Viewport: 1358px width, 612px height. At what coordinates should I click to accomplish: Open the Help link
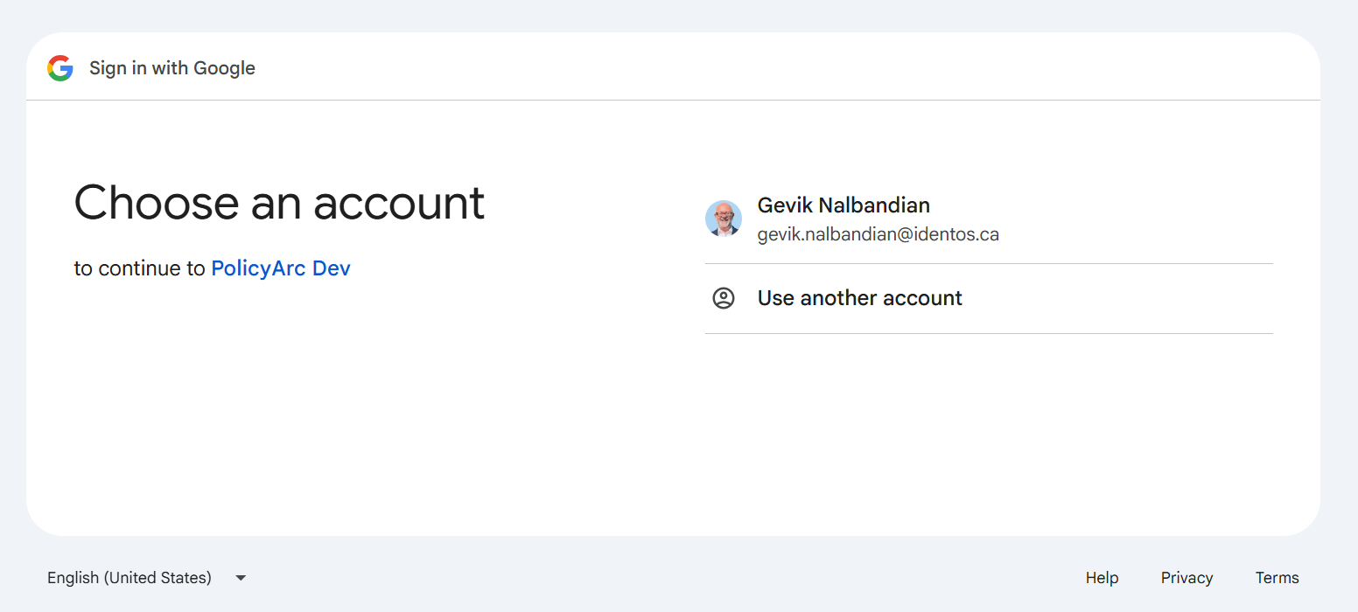[1102, 578]
